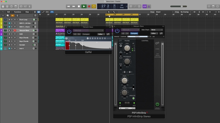Toggle the ANALOG switch in InfiniStrip
Screen dimensions: 220x123
click(134, 98)
